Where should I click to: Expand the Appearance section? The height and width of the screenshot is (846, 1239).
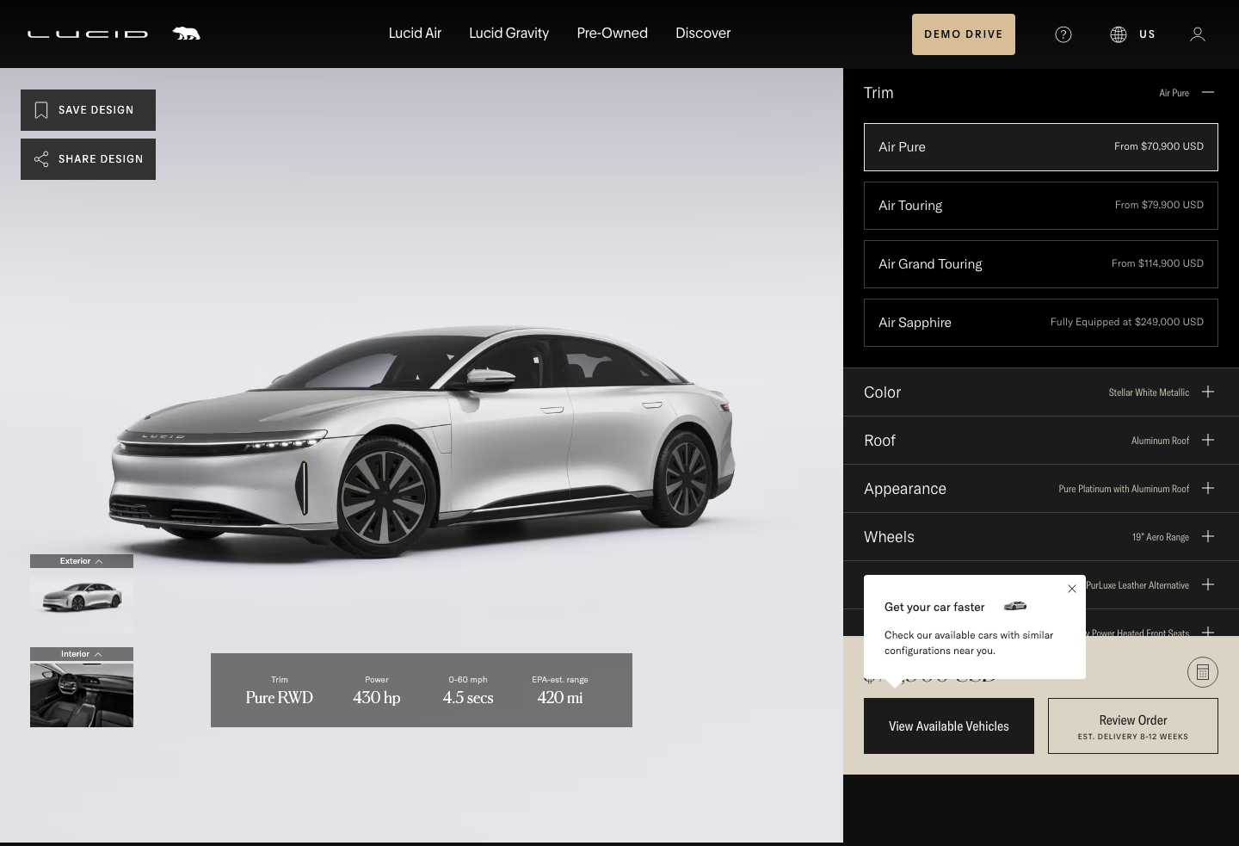(1208, 488)
